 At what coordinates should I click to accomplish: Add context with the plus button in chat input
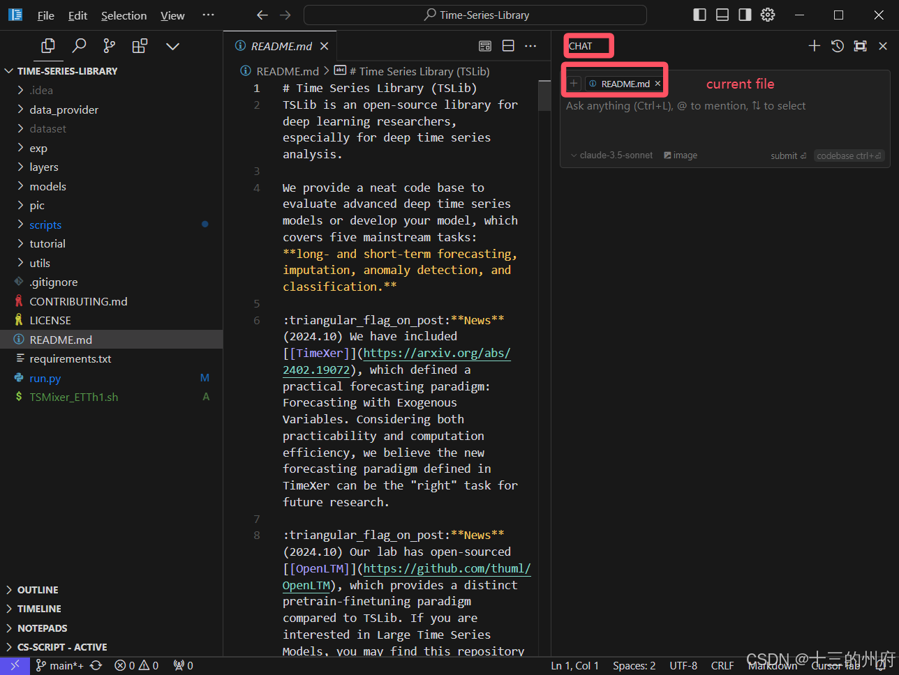click(574, 84)
